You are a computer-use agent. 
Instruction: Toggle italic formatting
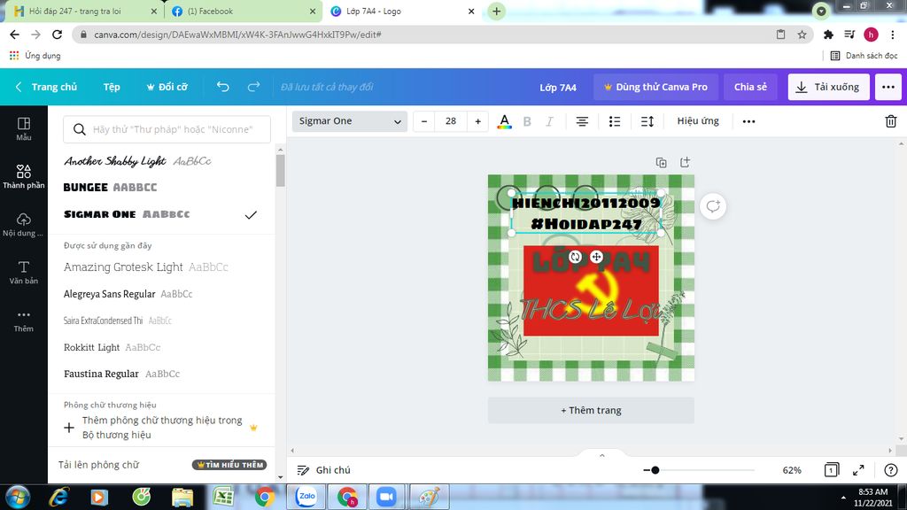(x=549, y=121)
